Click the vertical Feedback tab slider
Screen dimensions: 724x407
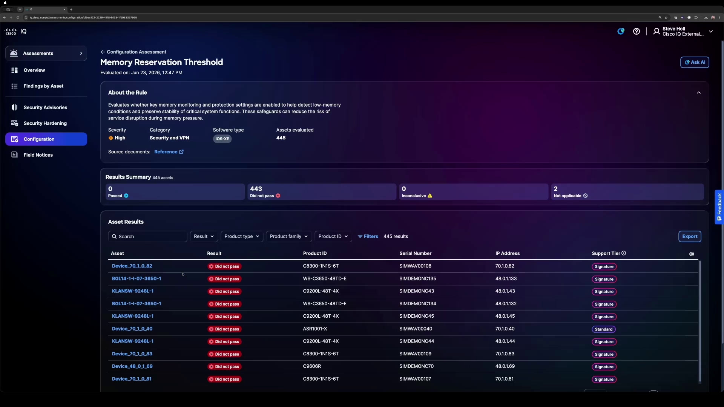pos(719,207)
